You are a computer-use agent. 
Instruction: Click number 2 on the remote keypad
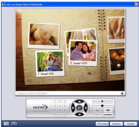(60, 101)
